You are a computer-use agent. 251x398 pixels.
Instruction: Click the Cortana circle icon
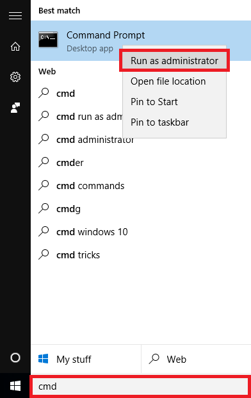point(15,358)
